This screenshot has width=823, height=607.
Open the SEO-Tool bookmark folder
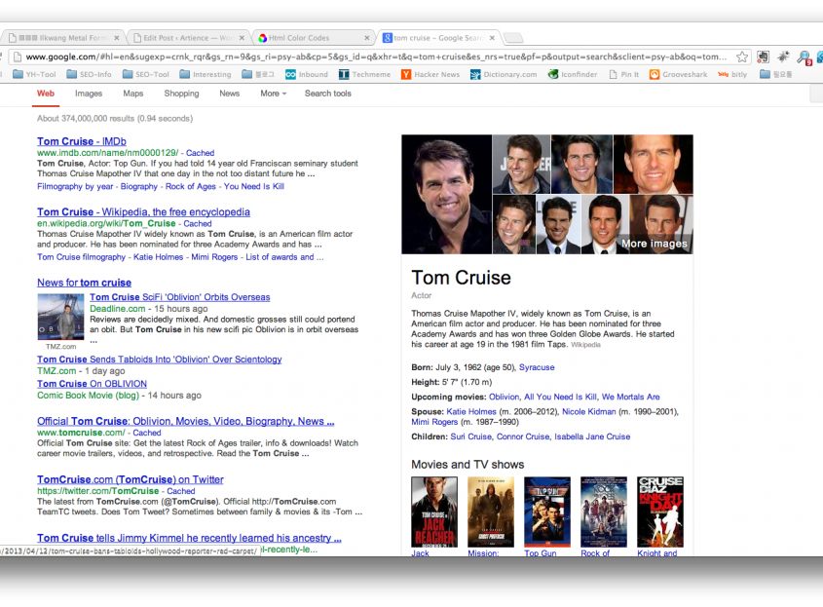(146, 75)
